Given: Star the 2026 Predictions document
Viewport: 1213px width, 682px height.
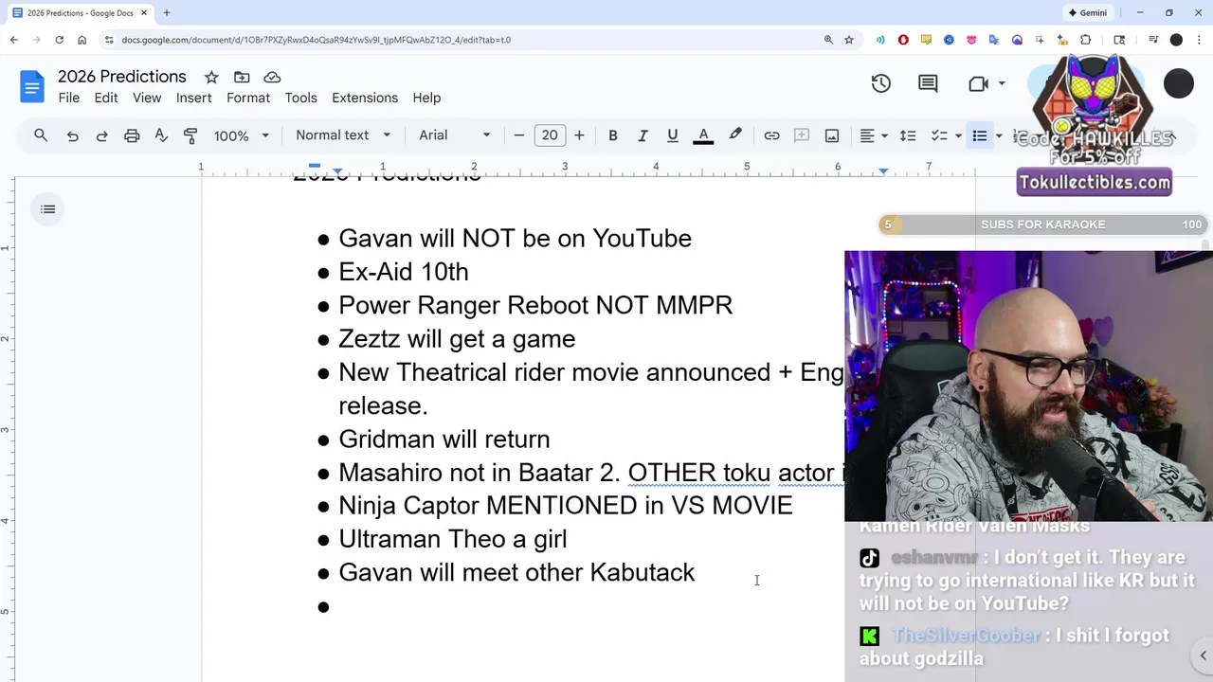Looking at the screenshot, I should tap(211, 77).
